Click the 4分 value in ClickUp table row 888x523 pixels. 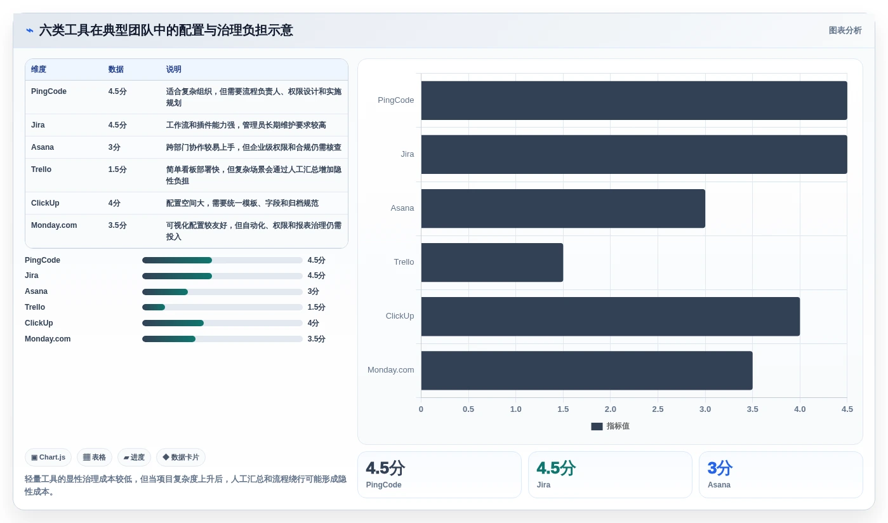[x=114, y=203]
